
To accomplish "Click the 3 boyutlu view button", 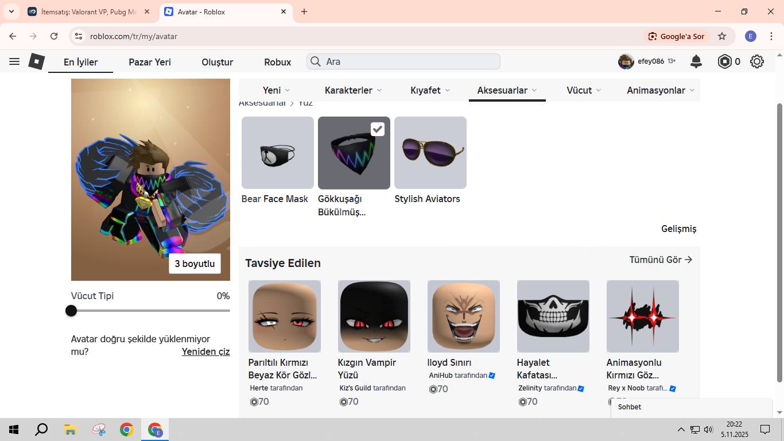I will 195,264.
